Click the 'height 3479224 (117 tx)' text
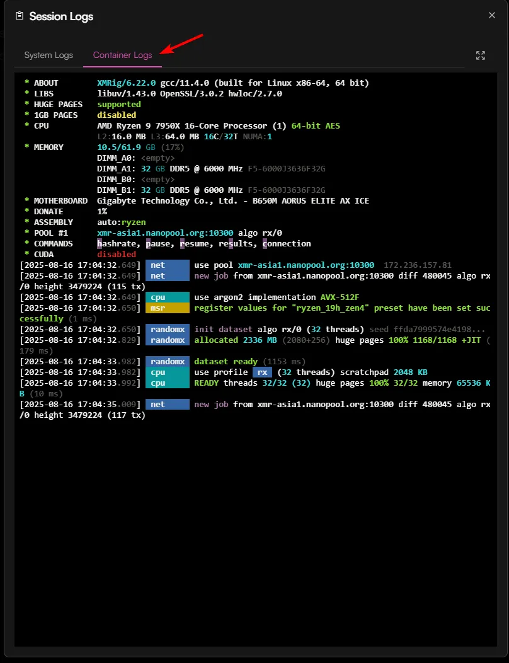 [89, 415]
